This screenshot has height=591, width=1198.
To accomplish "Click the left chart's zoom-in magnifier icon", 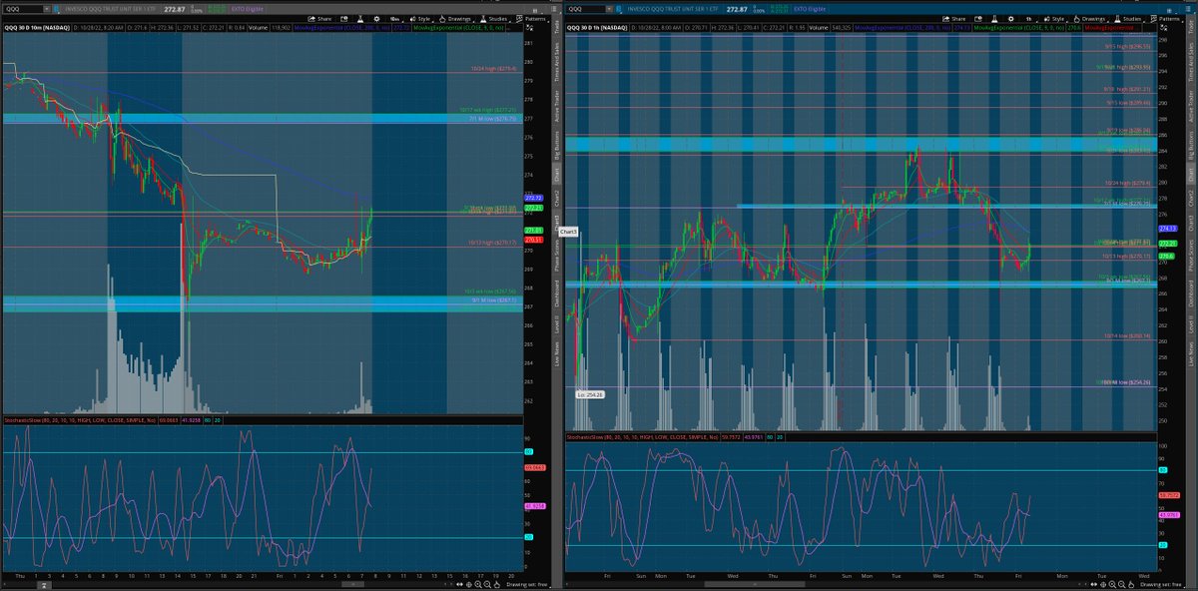I will pyautogui.click(x=478, y=585).
